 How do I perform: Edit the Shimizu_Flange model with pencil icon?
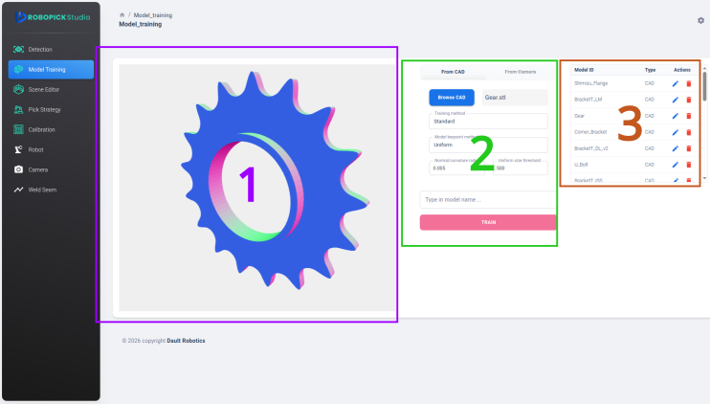[676, 84]
